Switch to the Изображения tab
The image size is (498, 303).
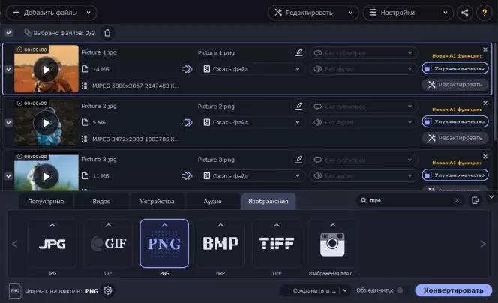click(x=268, y=201)
